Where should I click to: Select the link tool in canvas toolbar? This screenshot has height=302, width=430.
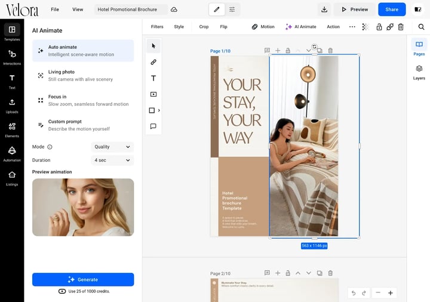click(x=153, y=62)
